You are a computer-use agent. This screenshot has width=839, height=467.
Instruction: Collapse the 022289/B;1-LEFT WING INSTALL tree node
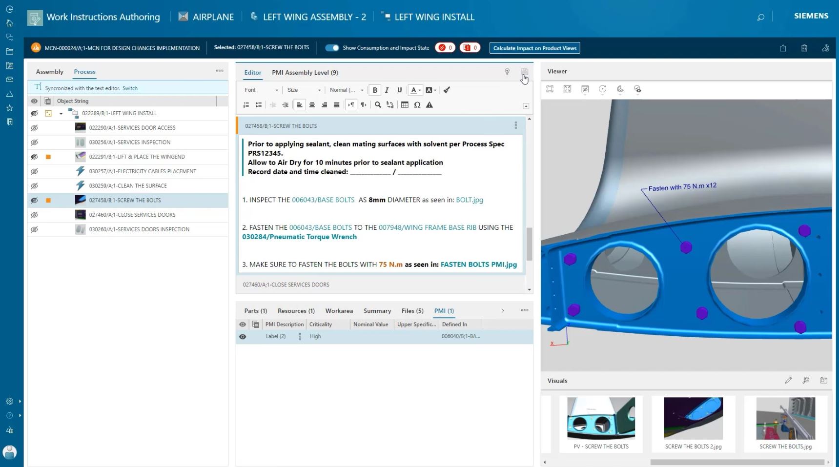[x=61, y=113]
